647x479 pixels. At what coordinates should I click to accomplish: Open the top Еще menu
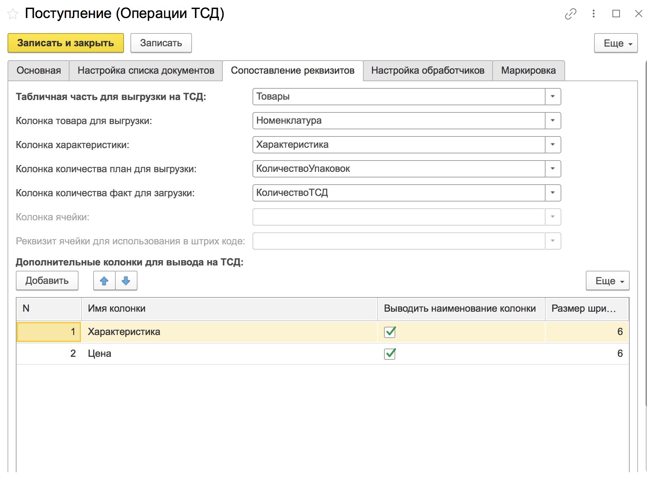(616, 43)
